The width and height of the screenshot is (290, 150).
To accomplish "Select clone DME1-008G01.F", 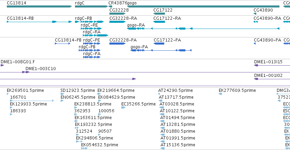I will tap(2, 65).
